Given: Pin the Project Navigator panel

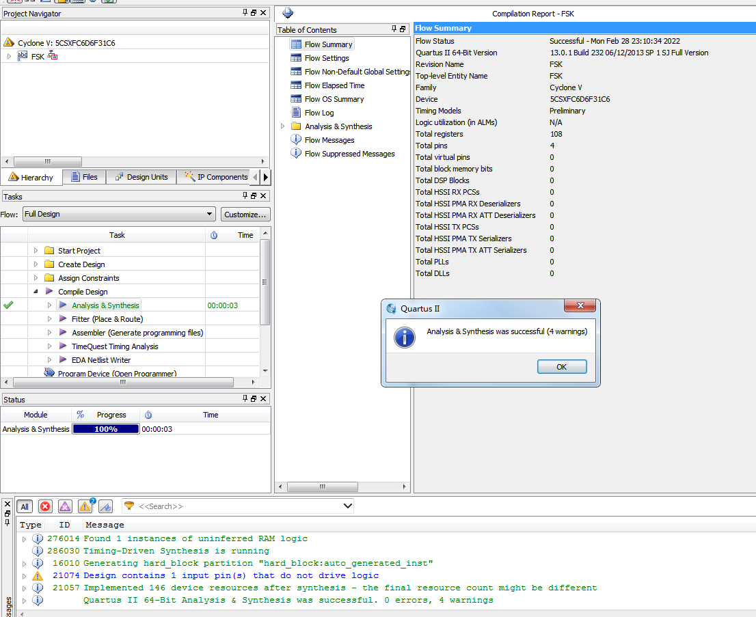Looking at the screenshot, I should click(x=245, y=13).
